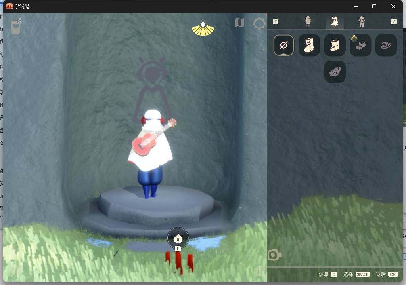The width and height of the screenshot is (406, 285).
Task: Choose the short ankle boot
Action: point(335,45)
